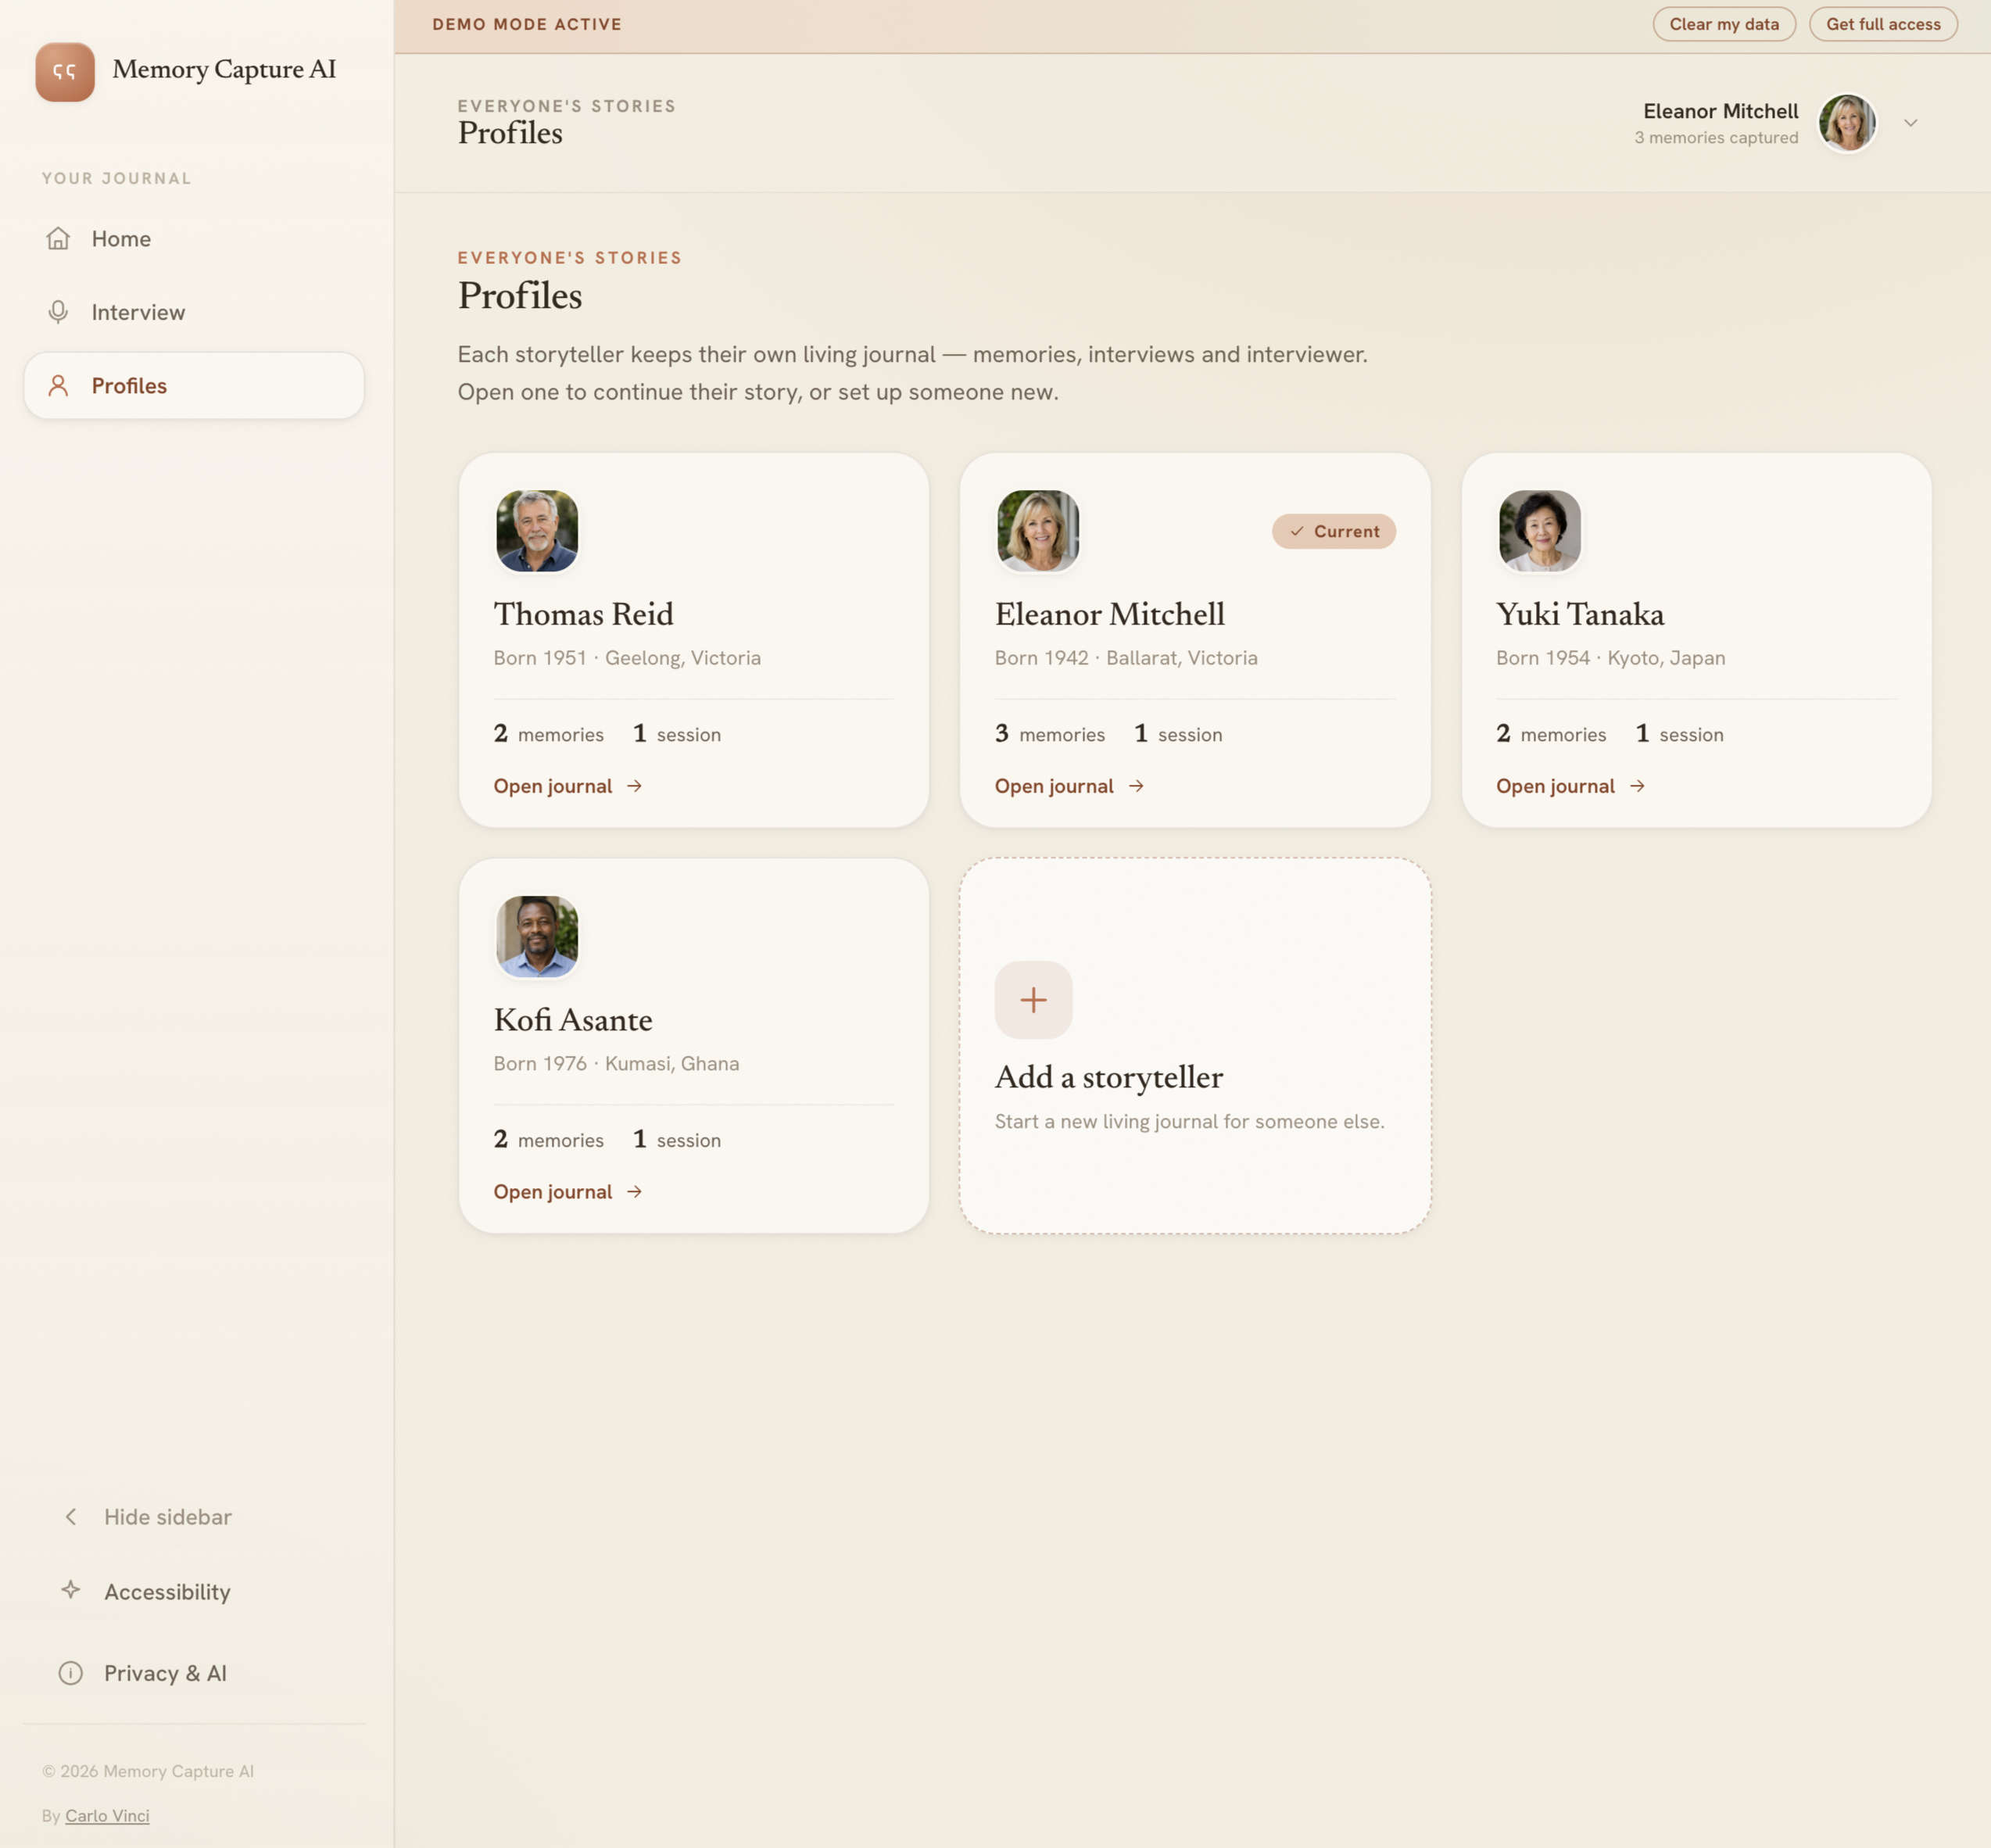Click Eleanor Mitchell's '3 memories' count

pos(1050,734)
